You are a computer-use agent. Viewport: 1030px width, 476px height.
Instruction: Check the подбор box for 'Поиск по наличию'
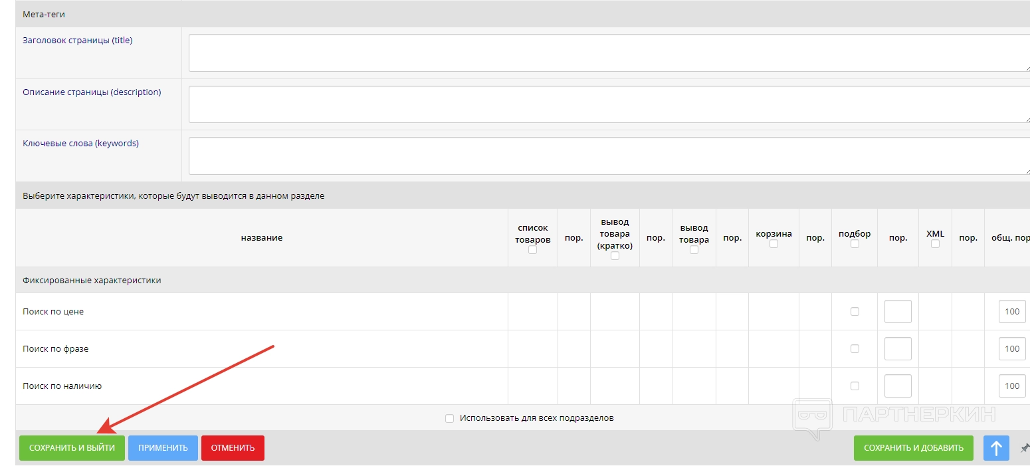click(855, 386)
